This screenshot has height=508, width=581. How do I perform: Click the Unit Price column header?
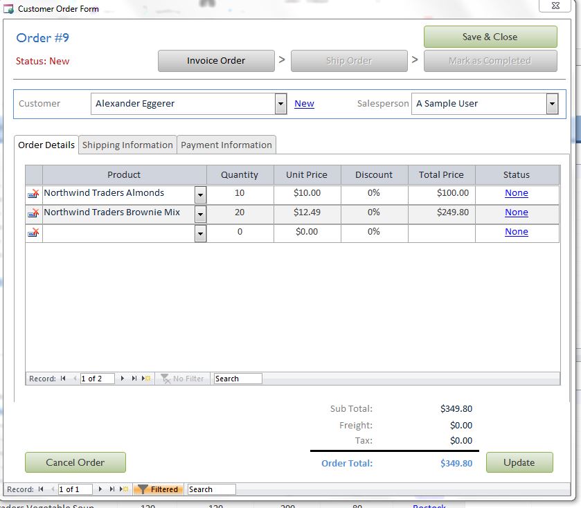pos(307,175)
